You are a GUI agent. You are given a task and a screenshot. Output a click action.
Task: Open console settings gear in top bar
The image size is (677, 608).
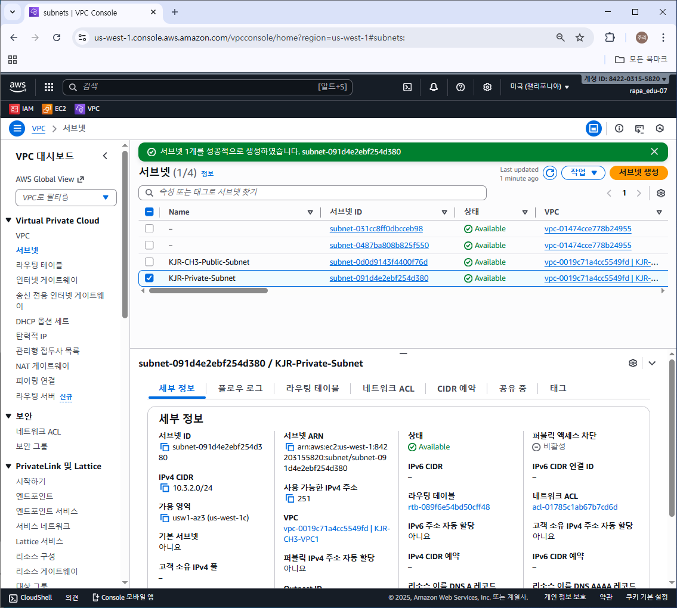click(x=487, y=87)
